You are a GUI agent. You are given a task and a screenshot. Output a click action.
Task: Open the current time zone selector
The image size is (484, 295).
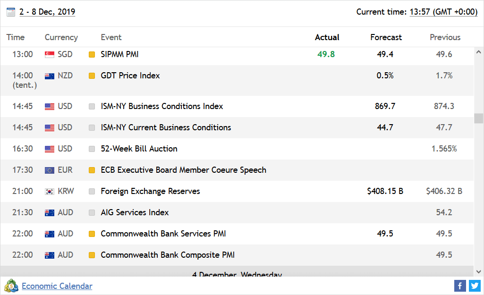[x=443, y=12]
